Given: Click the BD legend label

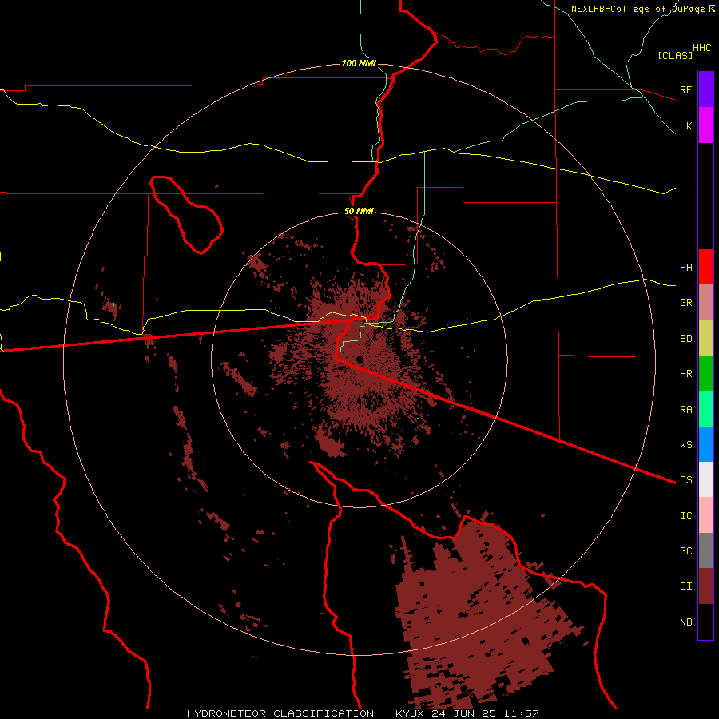Looking at the screenshot, I should pyautogui.click(x=685, y=339).
